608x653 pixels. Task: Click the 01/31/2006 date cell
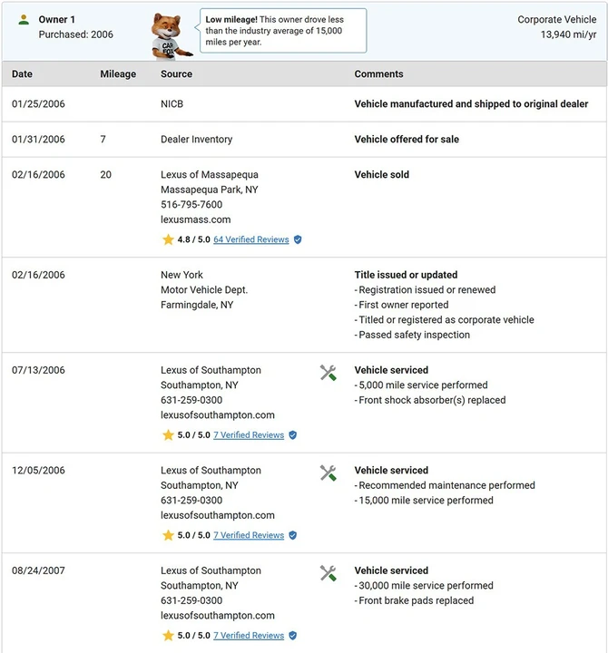[x=38, y=139]
